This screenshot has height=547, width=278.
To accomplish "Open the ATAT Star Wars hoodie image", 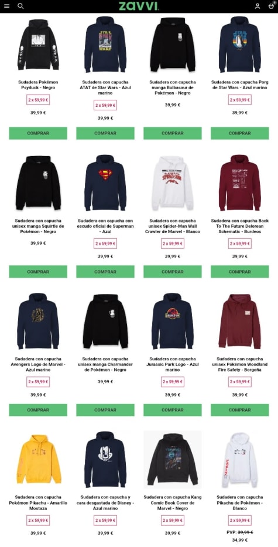I will (105, 44).
